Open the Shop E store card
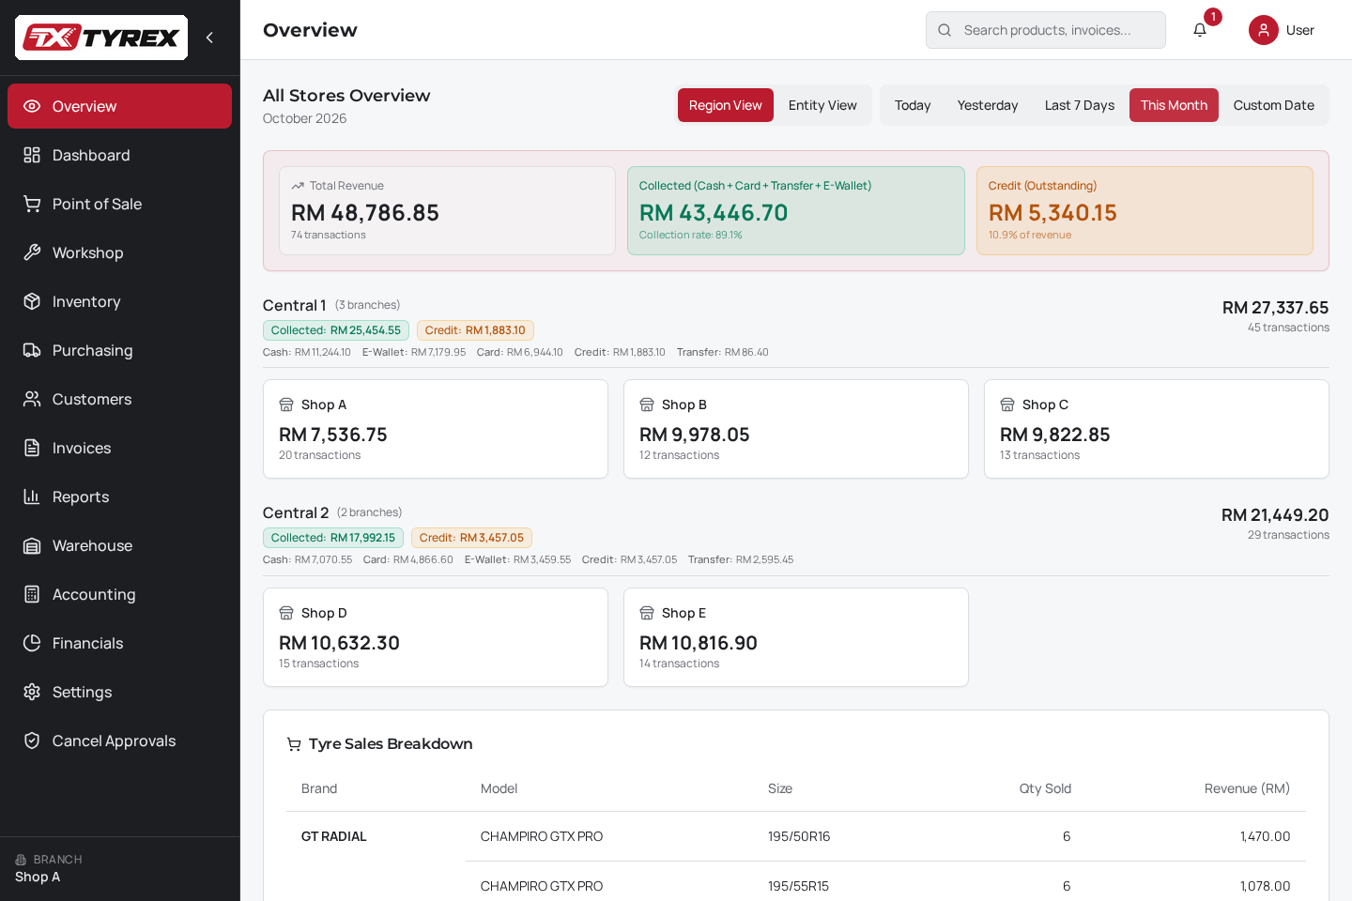This screenshot has height=901, width=1352. (796, 637)
